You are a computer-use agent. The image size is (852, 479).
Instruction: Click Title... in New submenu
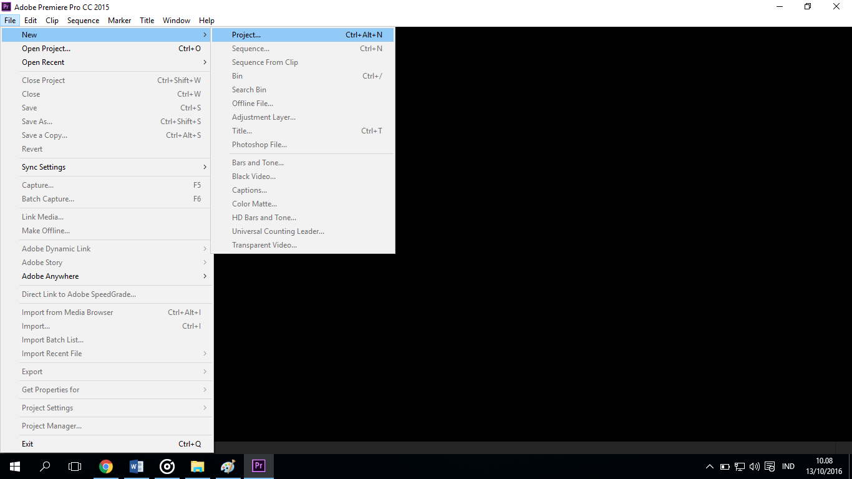(x=303, y=131)
